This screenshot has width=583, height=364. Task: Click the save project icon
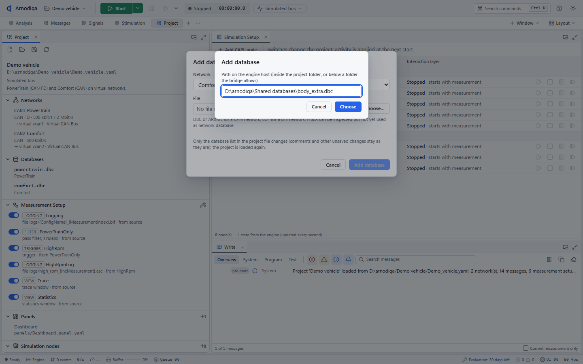pos(34,49)
